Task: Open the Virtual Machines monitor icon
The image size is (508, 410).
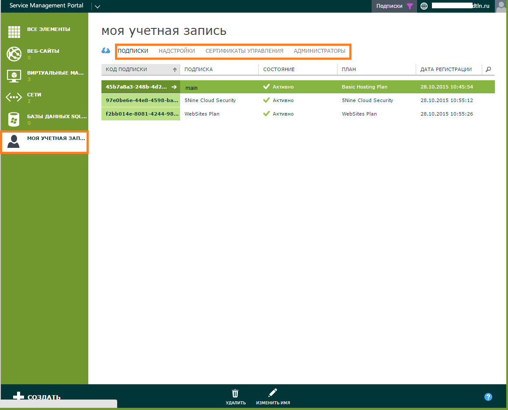Action: pyautogui.click(x=14, y=76)
